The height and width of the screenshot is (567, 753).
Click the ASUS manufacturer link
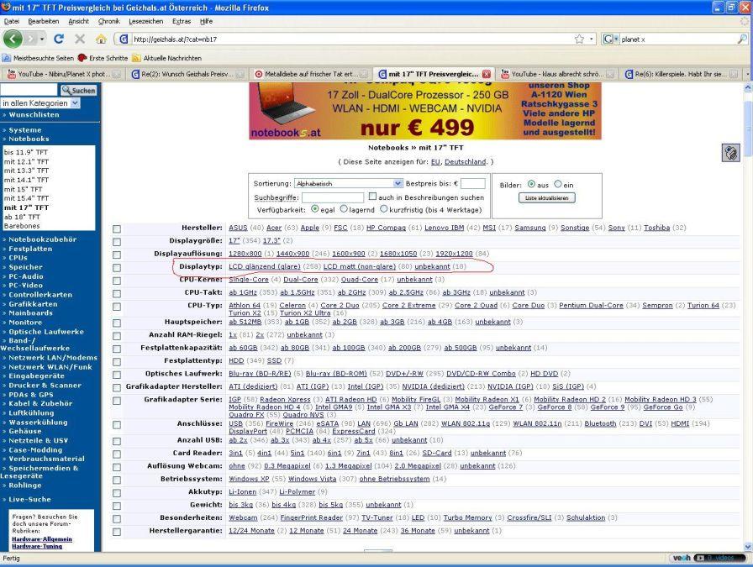238,228
